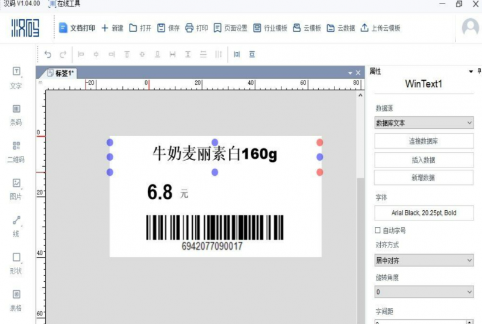
Task: Center object horizontally on label icon
Action: coord(237,54)
